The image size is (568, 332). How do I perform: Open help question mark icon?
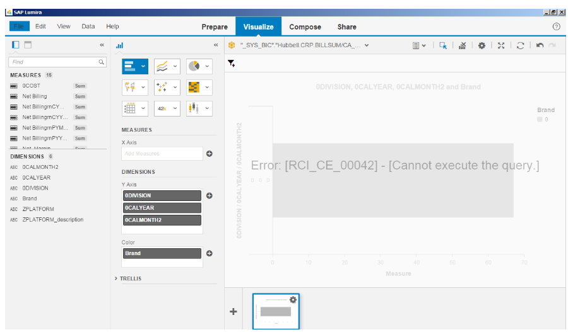tap(557, 26)
